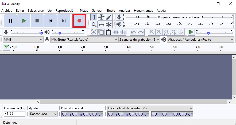Screen dimensions: 236x125
Task: Open the Ajuste Desactivado dropdown
Action: click(43, 114)
